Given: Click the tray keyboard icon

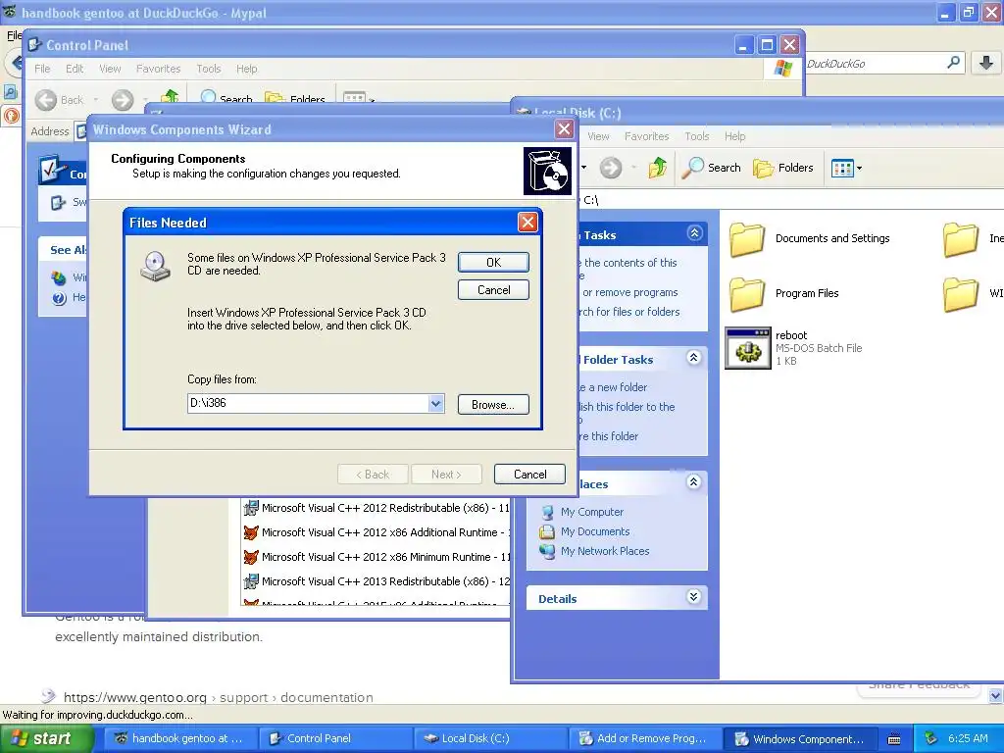Looking at the screenshot, I should coord(894,739).
